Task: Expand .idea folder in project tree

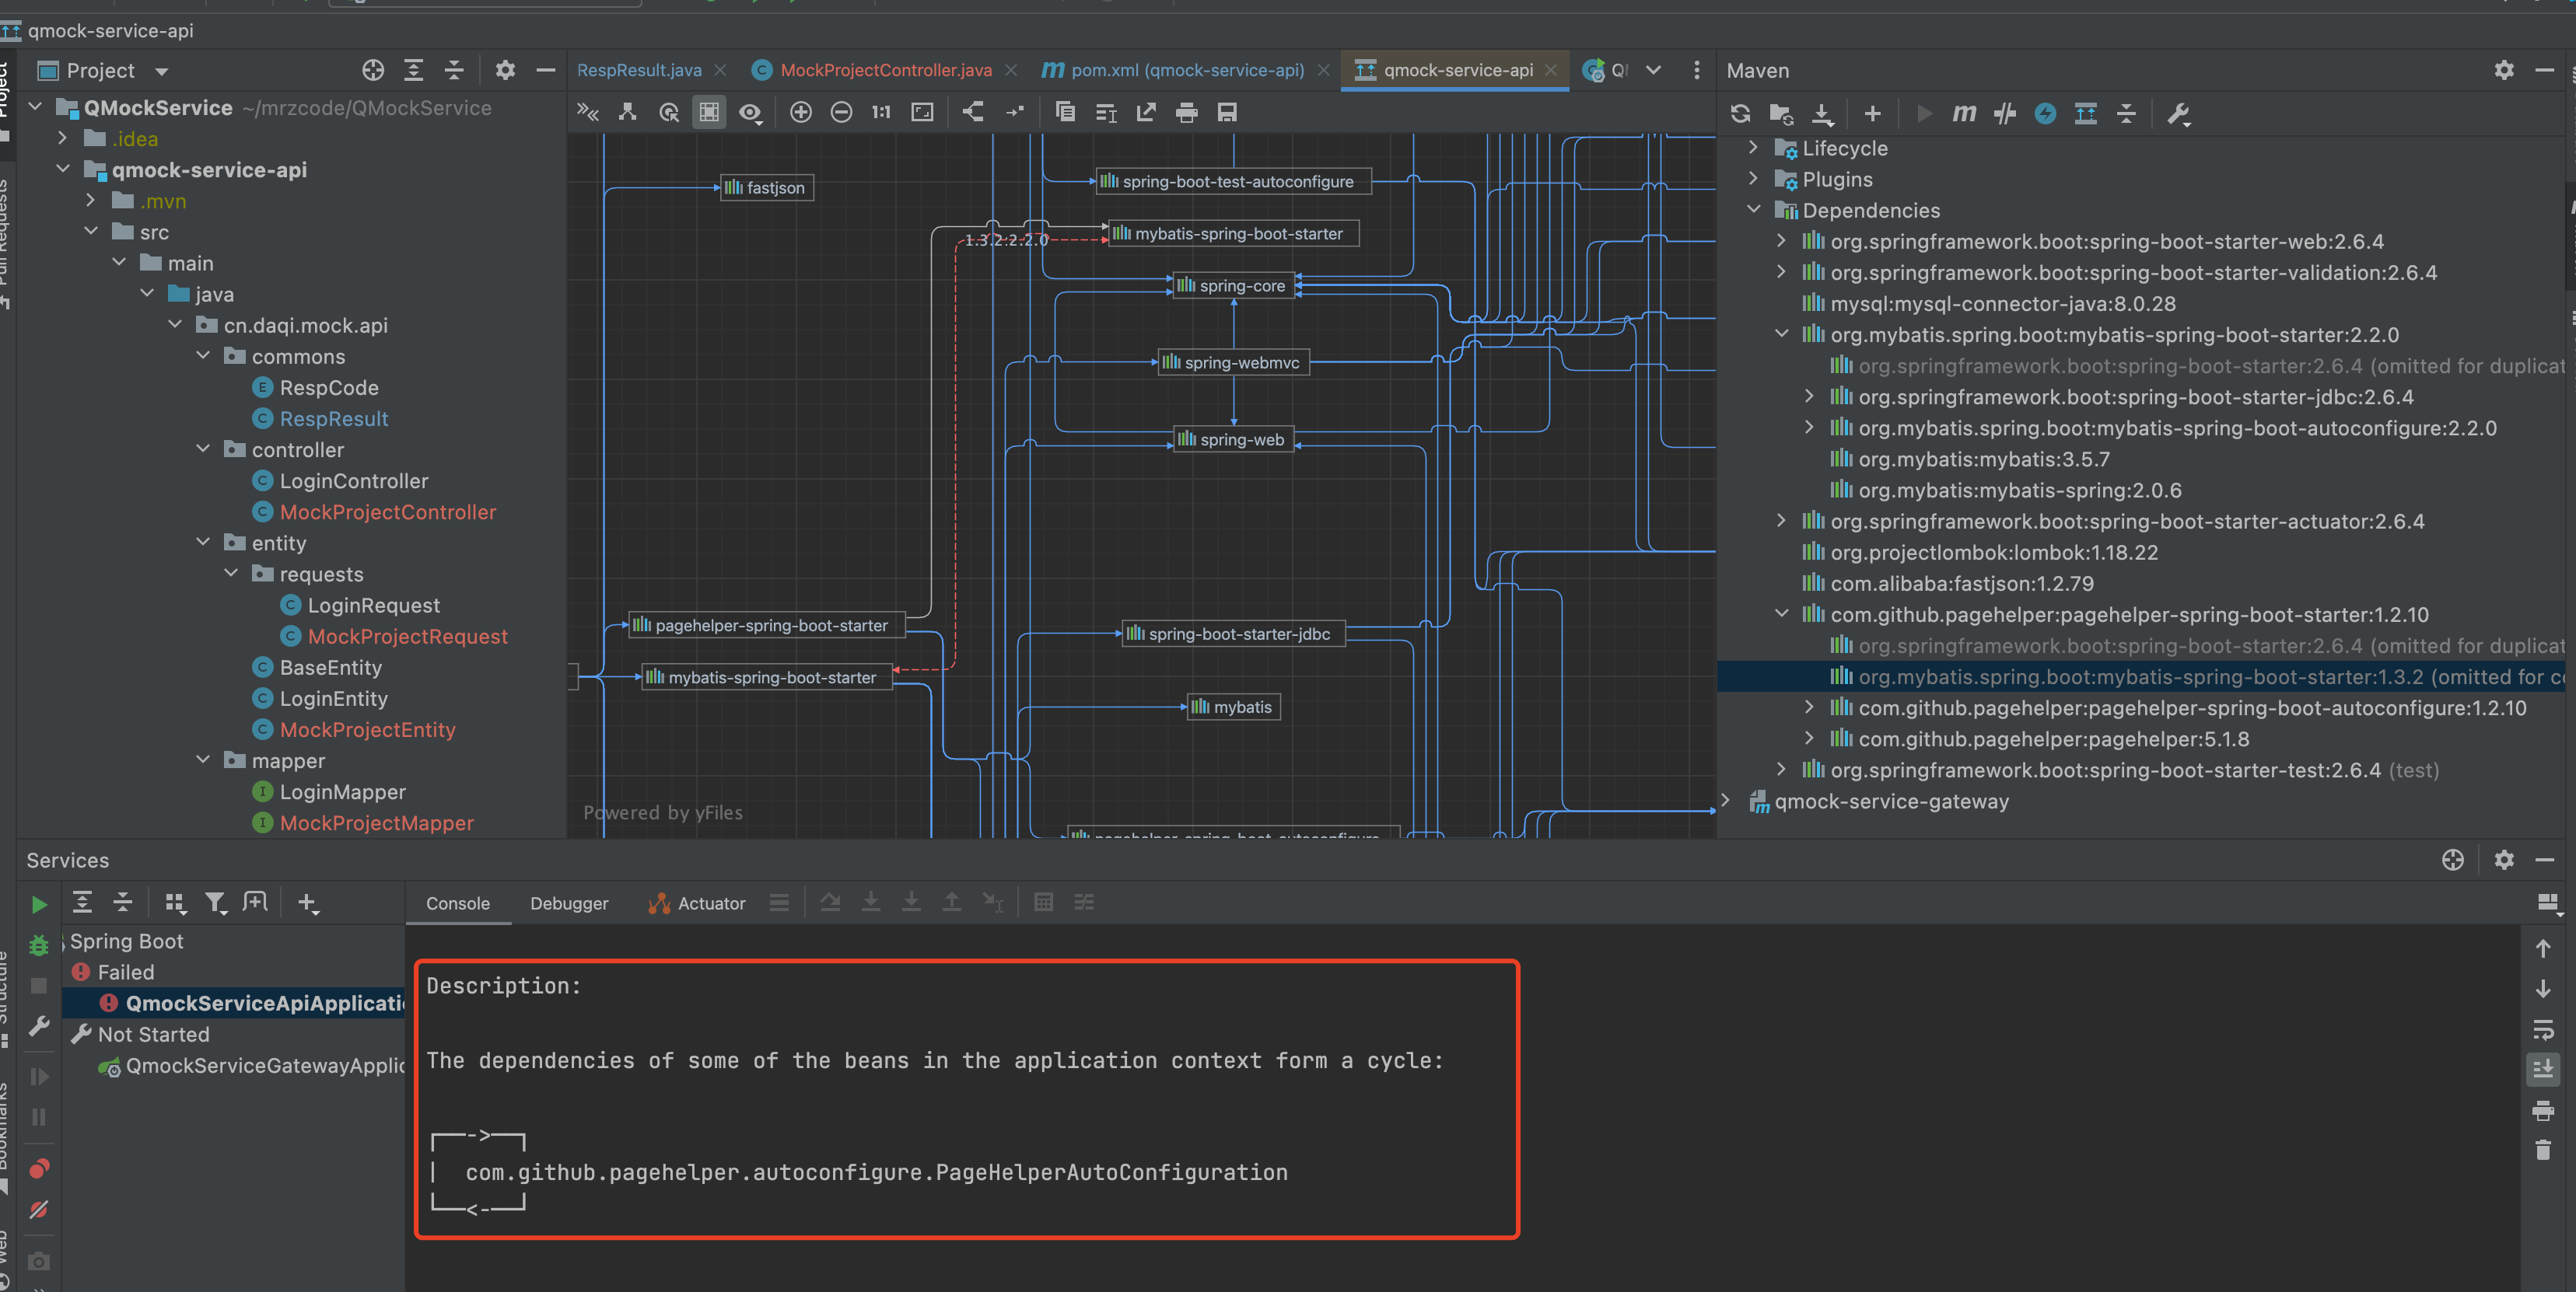Action: pyautogui.click(x=63, y=139)
